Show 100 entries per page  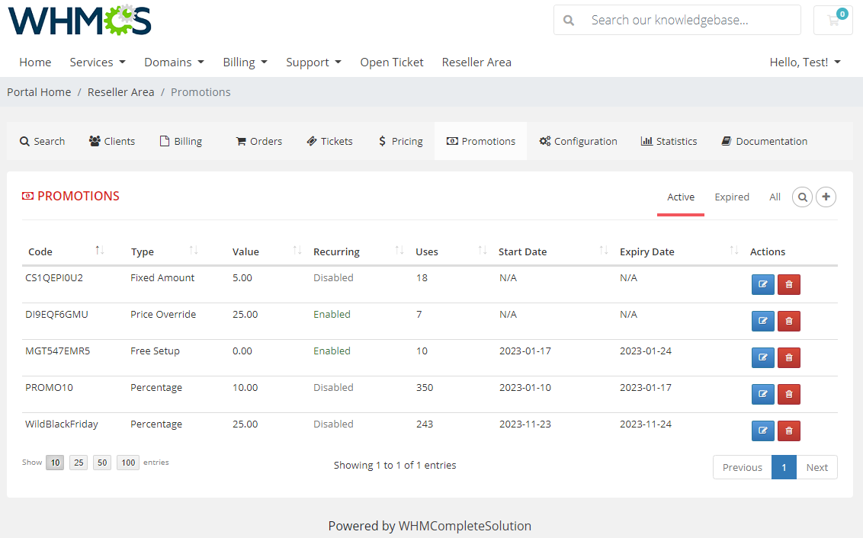coord(127,462)
